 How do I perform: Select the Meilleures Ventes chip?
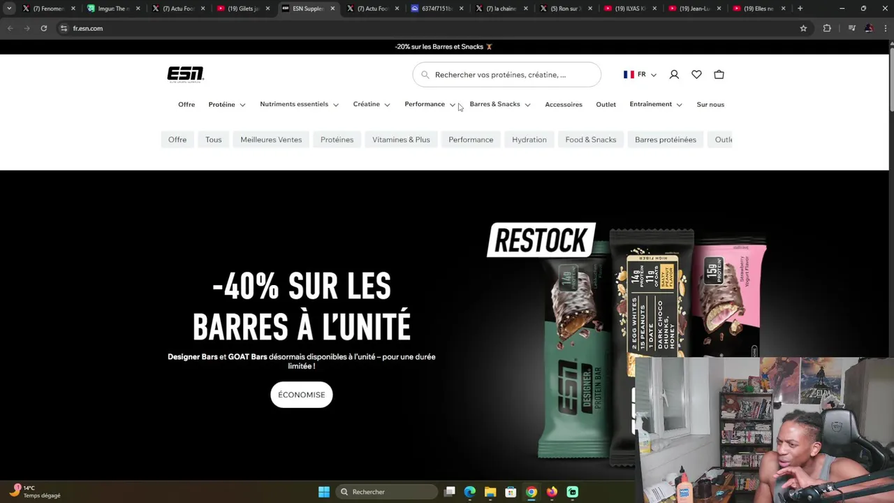271,140
